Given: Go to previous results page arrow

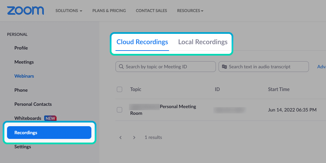Looking at the screenshot, I should pos(120,138).
